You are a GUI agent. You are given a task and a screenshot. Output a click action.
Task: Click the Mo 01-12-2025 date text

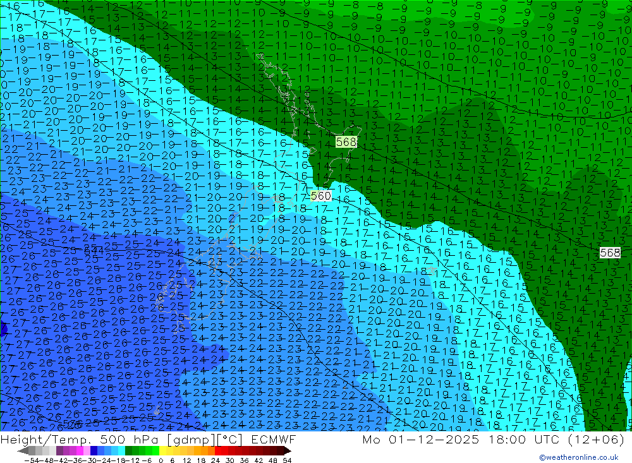(x=415, y=440)
